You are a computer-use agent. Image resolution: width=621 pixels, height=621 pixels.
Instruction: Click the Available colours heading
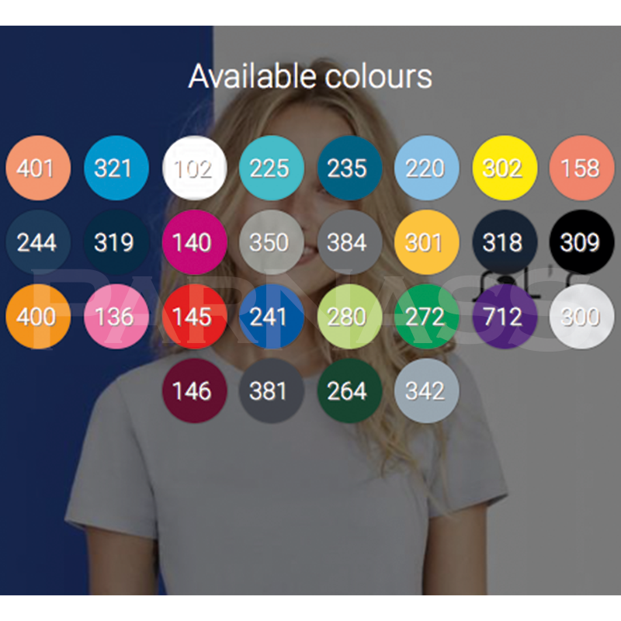[x=310, y=76]
